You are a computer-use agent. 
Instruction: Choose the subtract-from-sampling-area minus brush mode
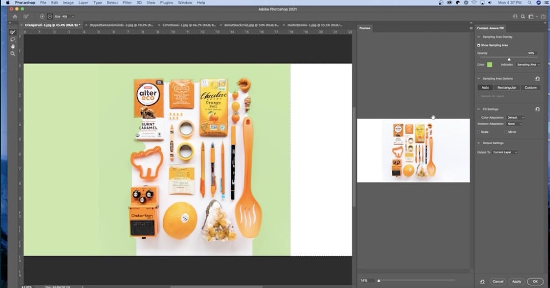click(50, 17)
